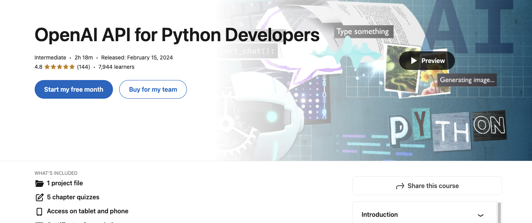Click the '2h 18m' duration text

[x=84, y=57]
